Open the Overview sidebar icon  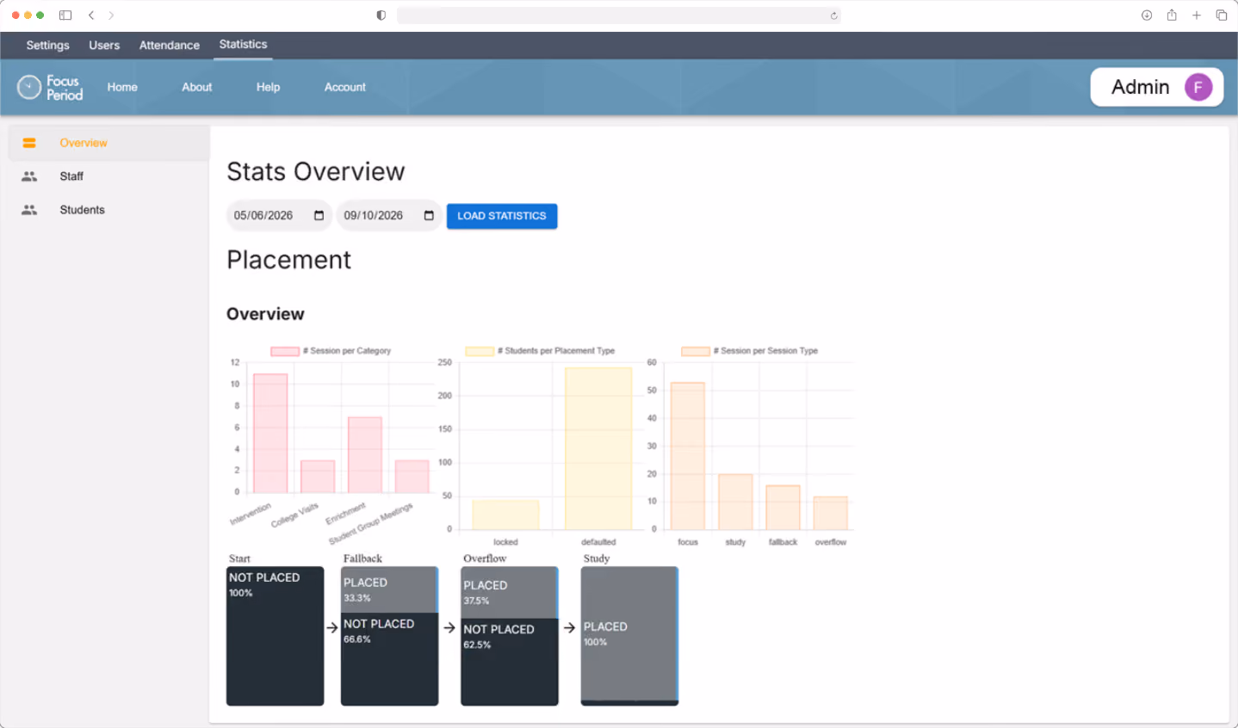(29, 143)
